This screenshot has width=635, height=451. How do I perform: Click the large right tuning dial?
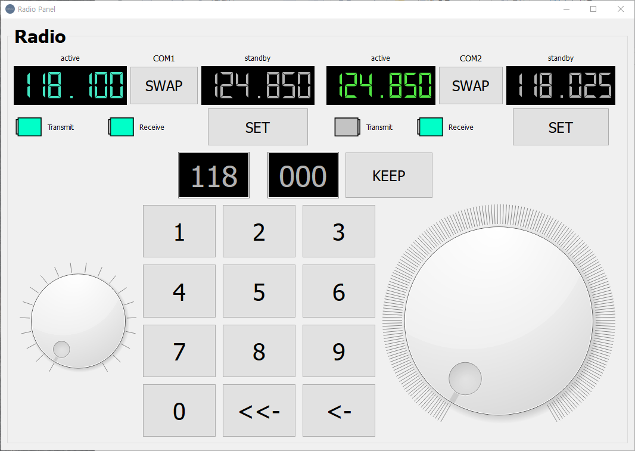pyautogui.click(x=499, y=321)
